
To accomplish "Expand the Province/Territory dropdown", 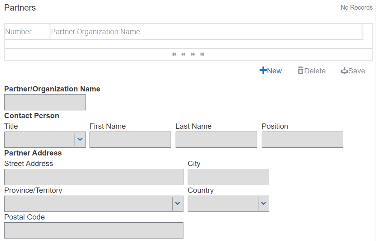I will 178,204.
